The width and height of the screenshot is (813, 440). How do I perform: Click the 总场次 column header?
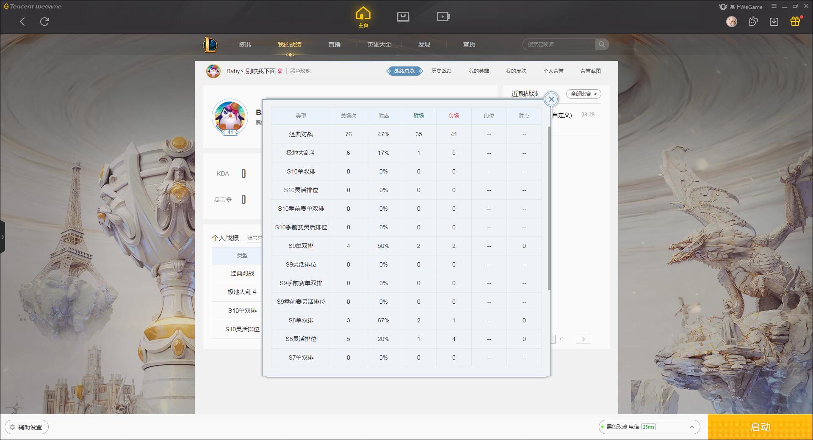pos(348,115)
